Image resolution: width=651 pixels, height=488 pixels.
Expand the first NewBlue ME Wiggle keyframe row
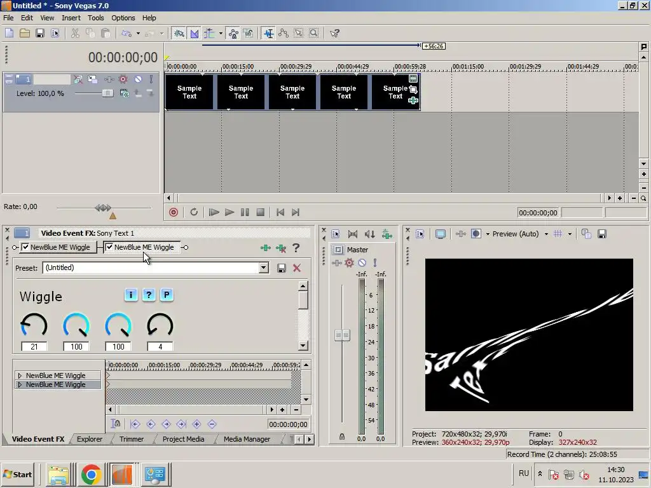[x=20, y=376]
